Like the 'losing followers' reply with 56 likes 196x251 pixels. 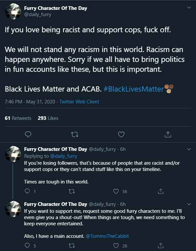[116, 191]
